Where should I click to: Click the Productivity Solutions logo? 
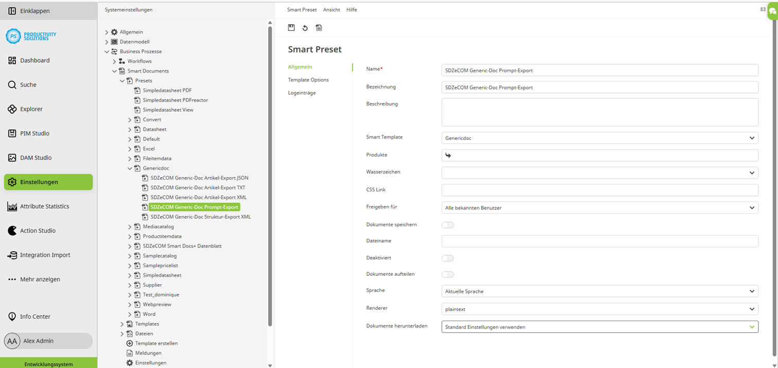pos(32,36)
